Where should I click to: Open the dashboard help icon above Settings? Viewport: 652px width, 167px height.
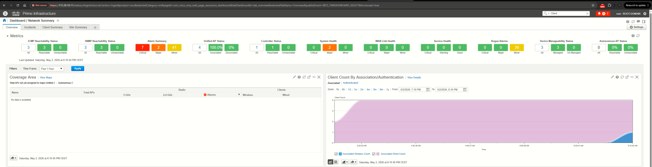tap(628, 22)
